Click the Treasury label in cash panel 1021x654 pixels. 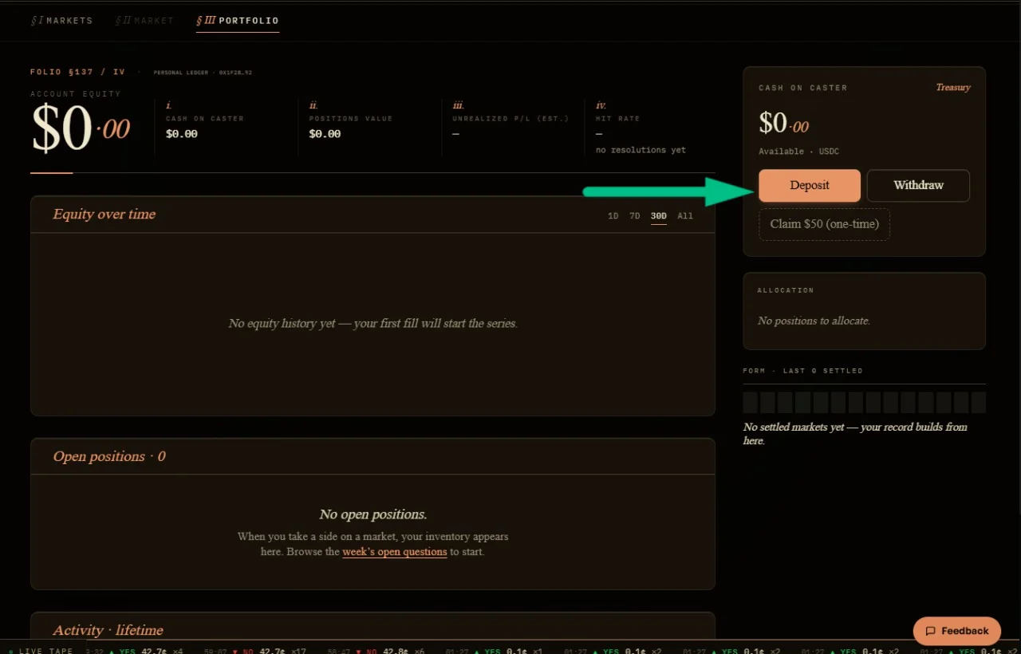click(x=953, y=88)
